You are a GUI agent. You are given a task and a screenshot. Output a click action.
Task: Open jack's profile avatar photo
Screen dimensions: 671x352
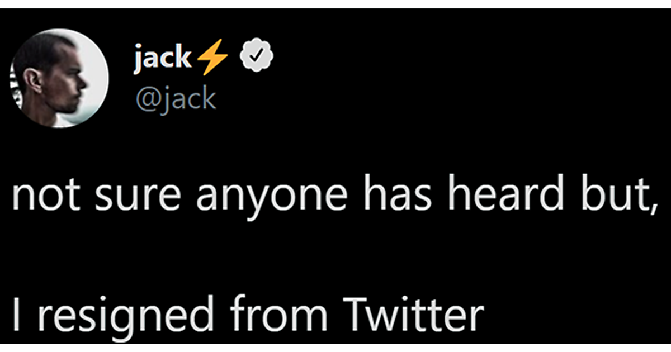pos(60,79)
